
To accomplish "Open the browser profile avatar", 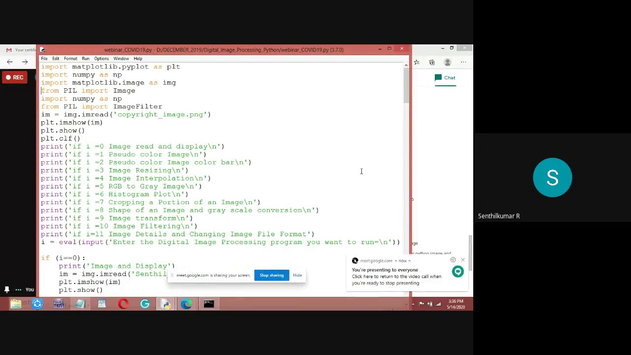I will (448, 62).
